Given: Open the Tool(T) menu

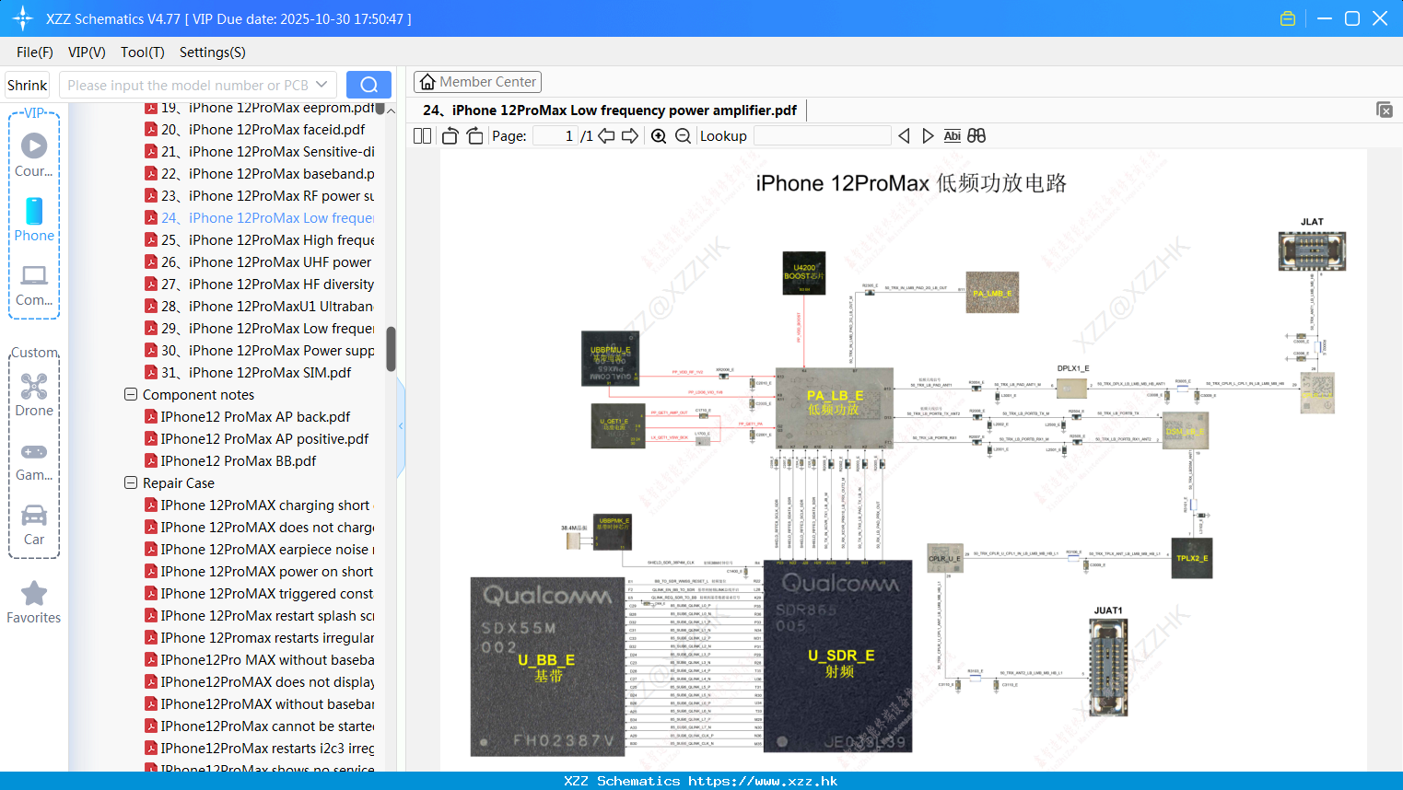Looking at the screenshot, I should pos(143,52).
